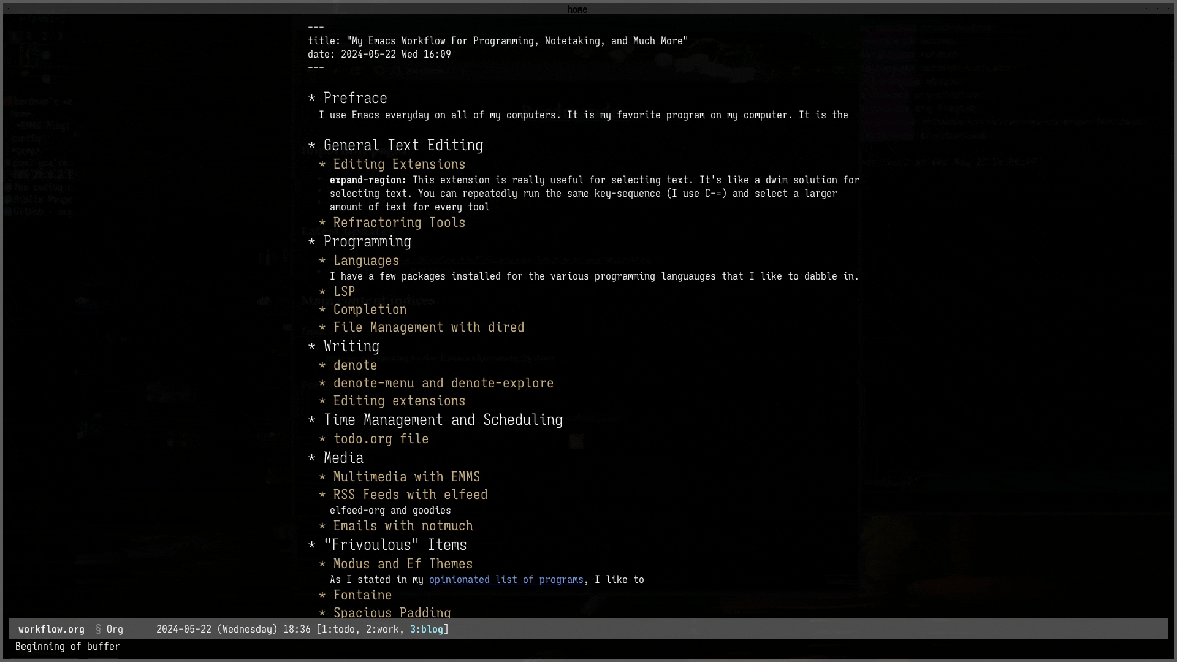Click the elfeed-org and goodies text

click(390, 511)
